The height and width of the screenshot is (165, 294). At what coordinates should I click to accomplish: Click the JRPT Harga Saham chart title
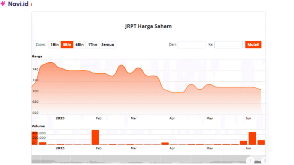[x=148, y=26]
